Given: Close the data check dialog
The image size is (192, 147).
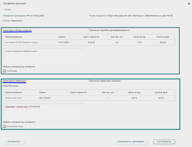Looking at the screenshot, I should point(189,4).
